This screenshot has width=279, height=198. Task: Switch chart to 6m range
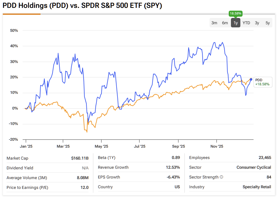click(225, 23)
